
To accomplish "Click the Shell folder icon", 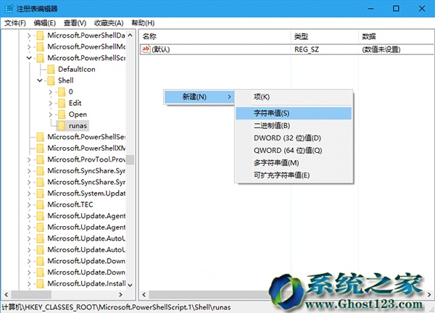I will point(51,80).
